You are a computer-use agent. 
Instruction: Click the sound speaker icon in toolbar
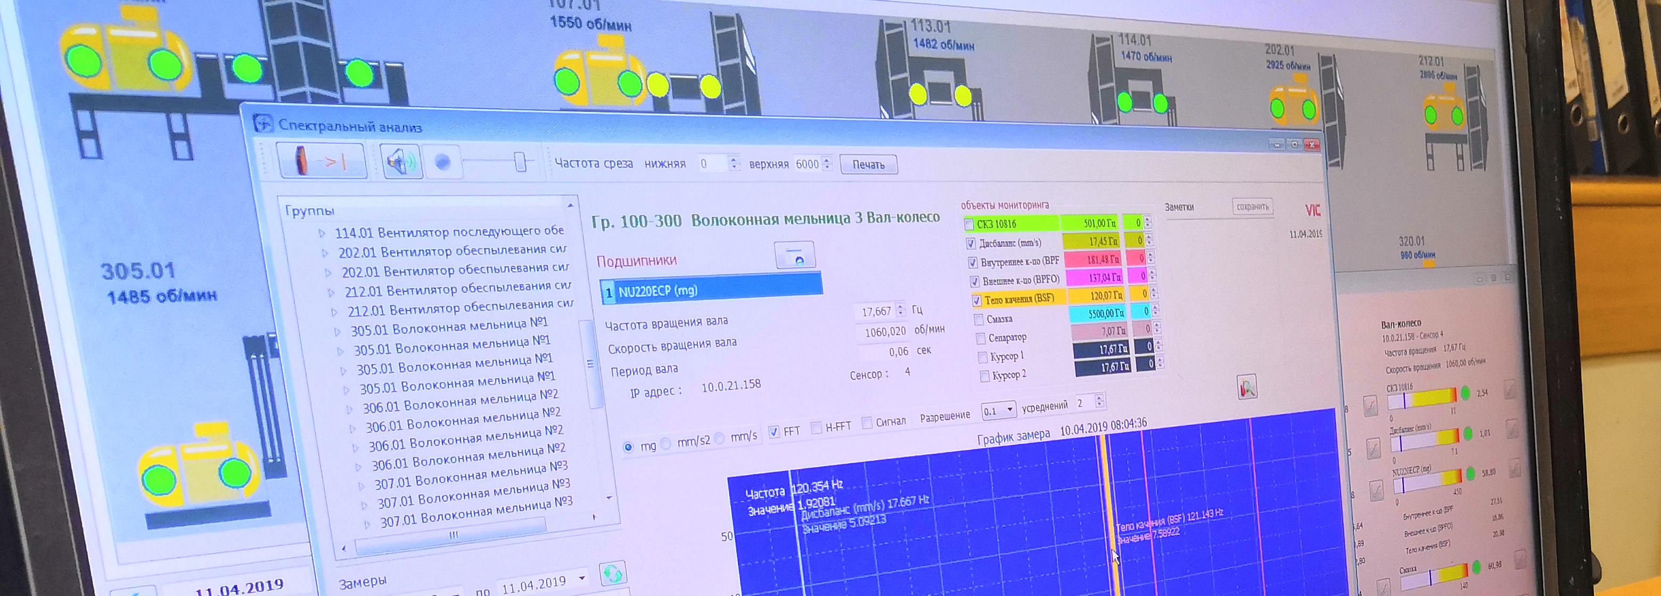point(400,162)
